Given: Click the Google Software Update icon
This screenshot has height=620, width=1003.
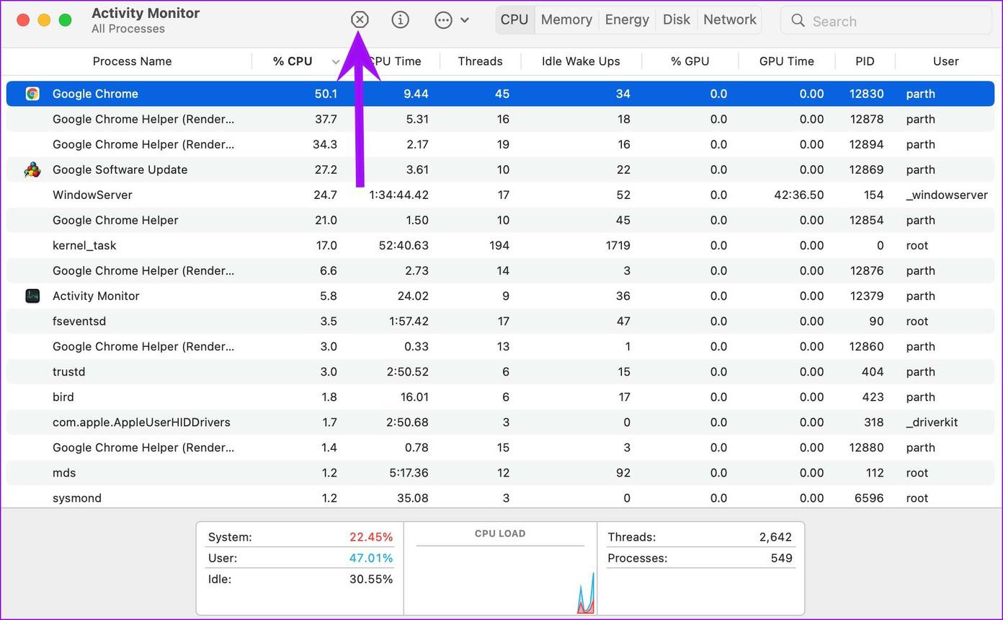Looking at the screenshot, I should (x=32, y=169).
